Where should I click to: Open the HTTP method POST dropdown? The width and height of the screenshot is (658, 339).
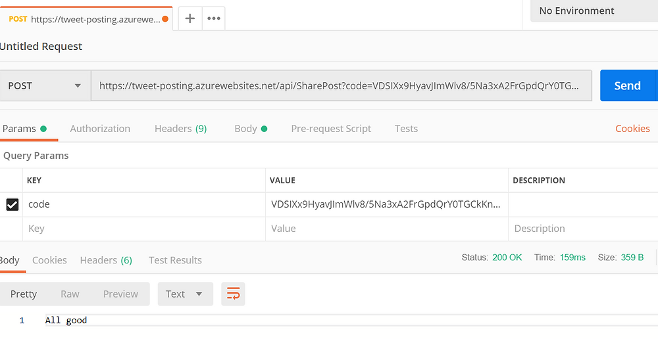point(45,85)
